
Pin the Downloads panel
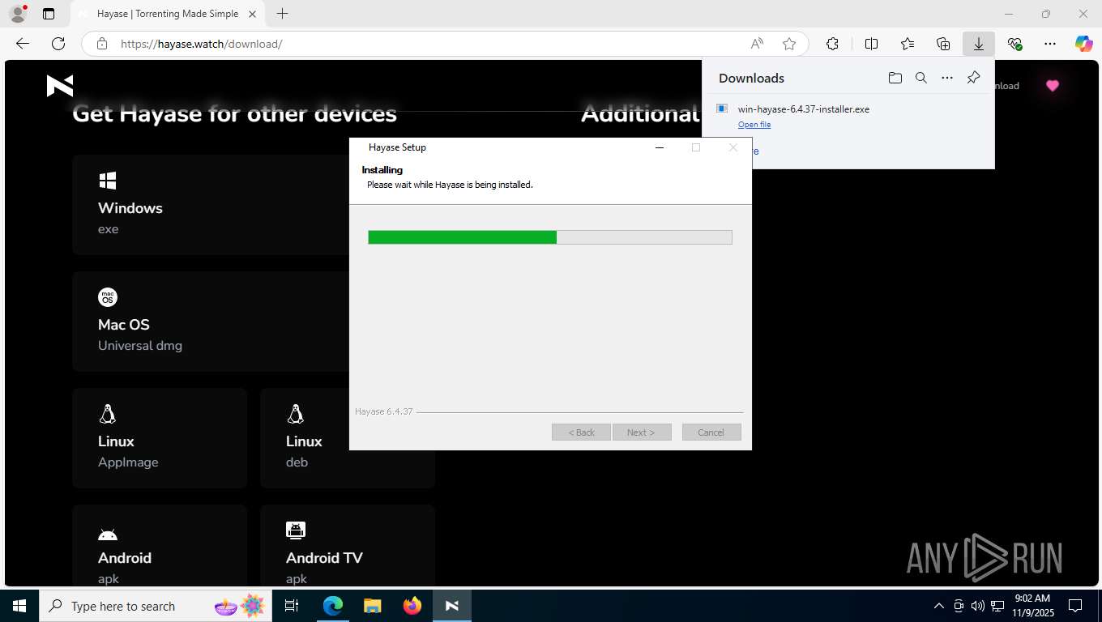974,78
